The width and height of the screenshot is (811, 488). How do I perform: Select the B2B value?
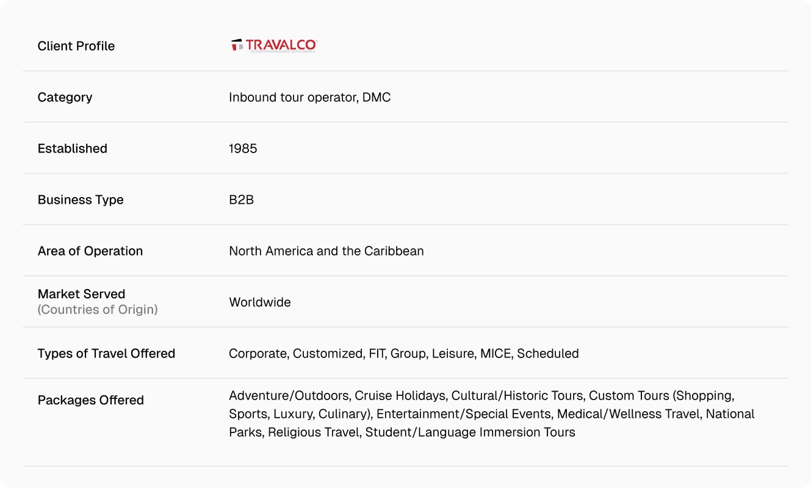(241, 199)
